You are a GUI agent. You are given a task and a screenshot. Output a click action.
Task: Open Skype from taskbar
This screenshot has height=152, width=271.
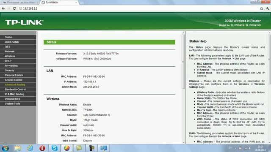(55, 148)
